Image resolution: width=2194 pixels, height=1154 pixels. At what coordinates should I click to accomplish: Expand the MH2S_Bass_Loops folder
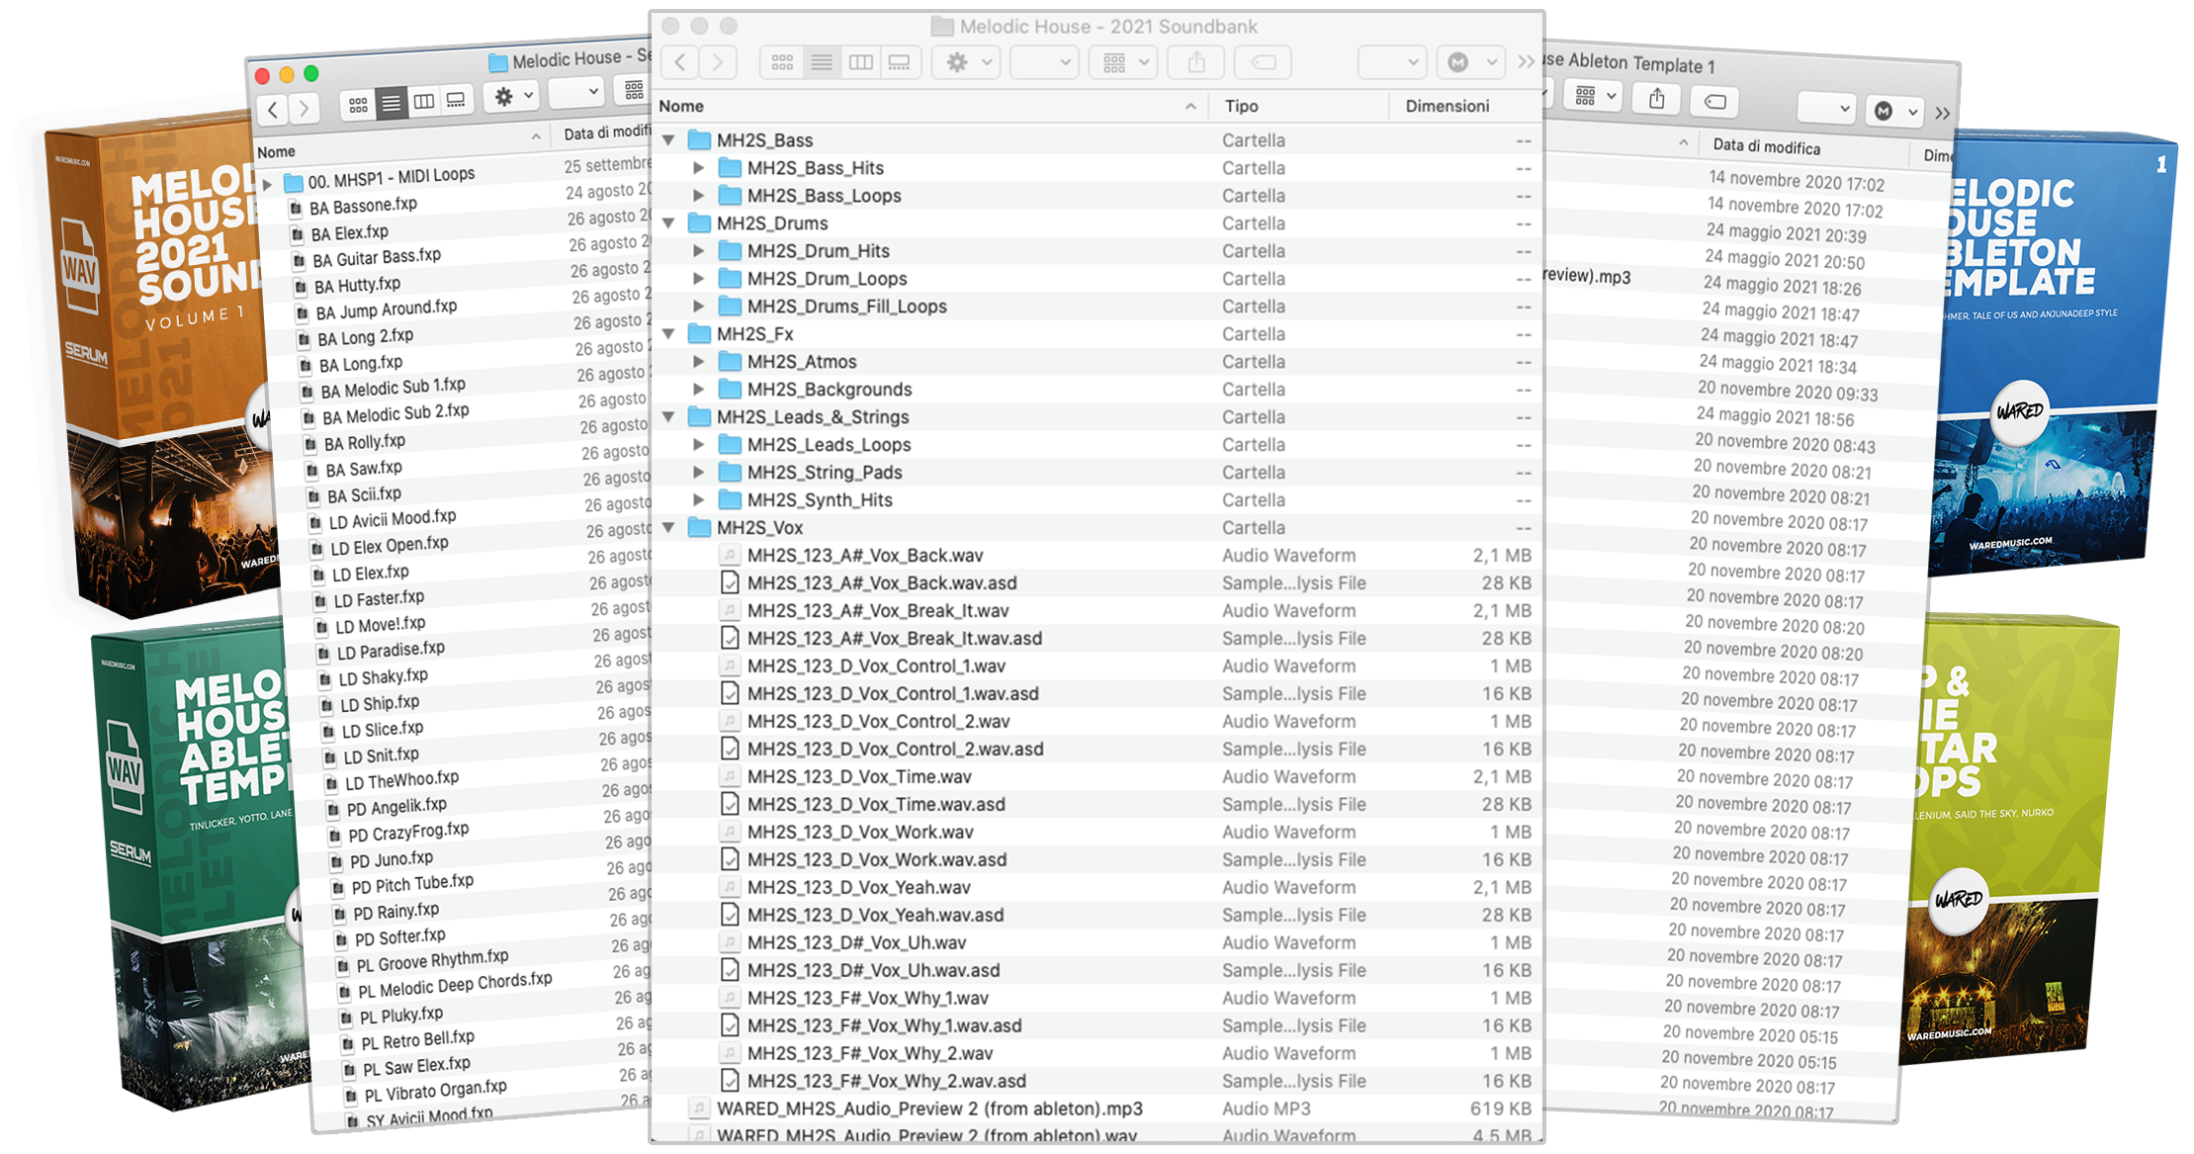[x=699, y=196]
